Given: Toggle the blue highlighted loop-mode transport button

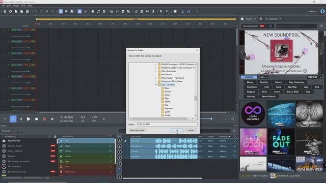Looking at the screenshot, I should tap(13, 119).
